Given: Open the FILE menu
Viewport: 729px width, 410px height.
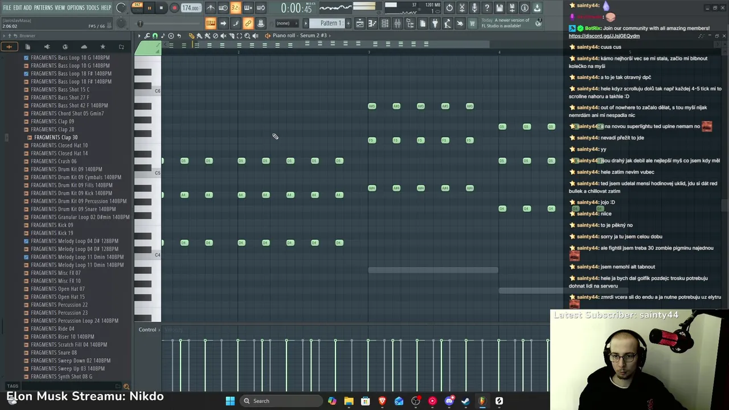Looking at the screenshot, I should (x=7, y=8).
